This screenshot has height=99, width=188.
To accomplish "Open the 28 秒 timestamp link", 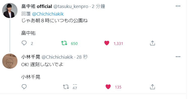I will (x=82, y=57).
